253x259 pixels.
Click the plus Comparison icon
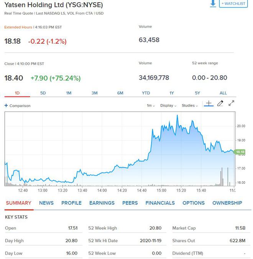tap(6, 105)
